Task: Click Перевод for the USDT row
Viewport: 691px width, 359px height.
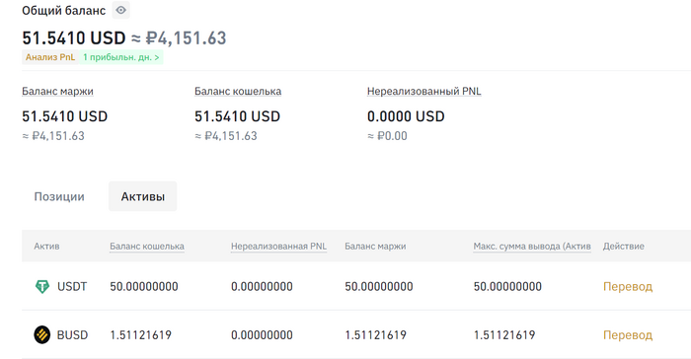Action: point(628,287)
